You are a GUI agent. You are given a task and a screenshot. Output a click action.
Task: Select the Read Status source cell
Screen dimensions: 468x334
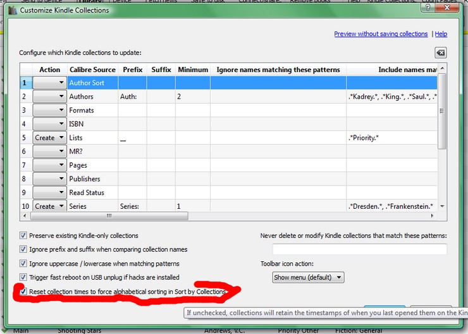[92, 192]
